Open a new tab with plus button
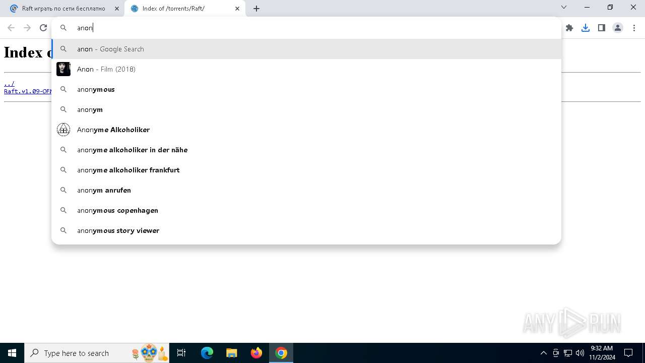 tap(256, 9)
